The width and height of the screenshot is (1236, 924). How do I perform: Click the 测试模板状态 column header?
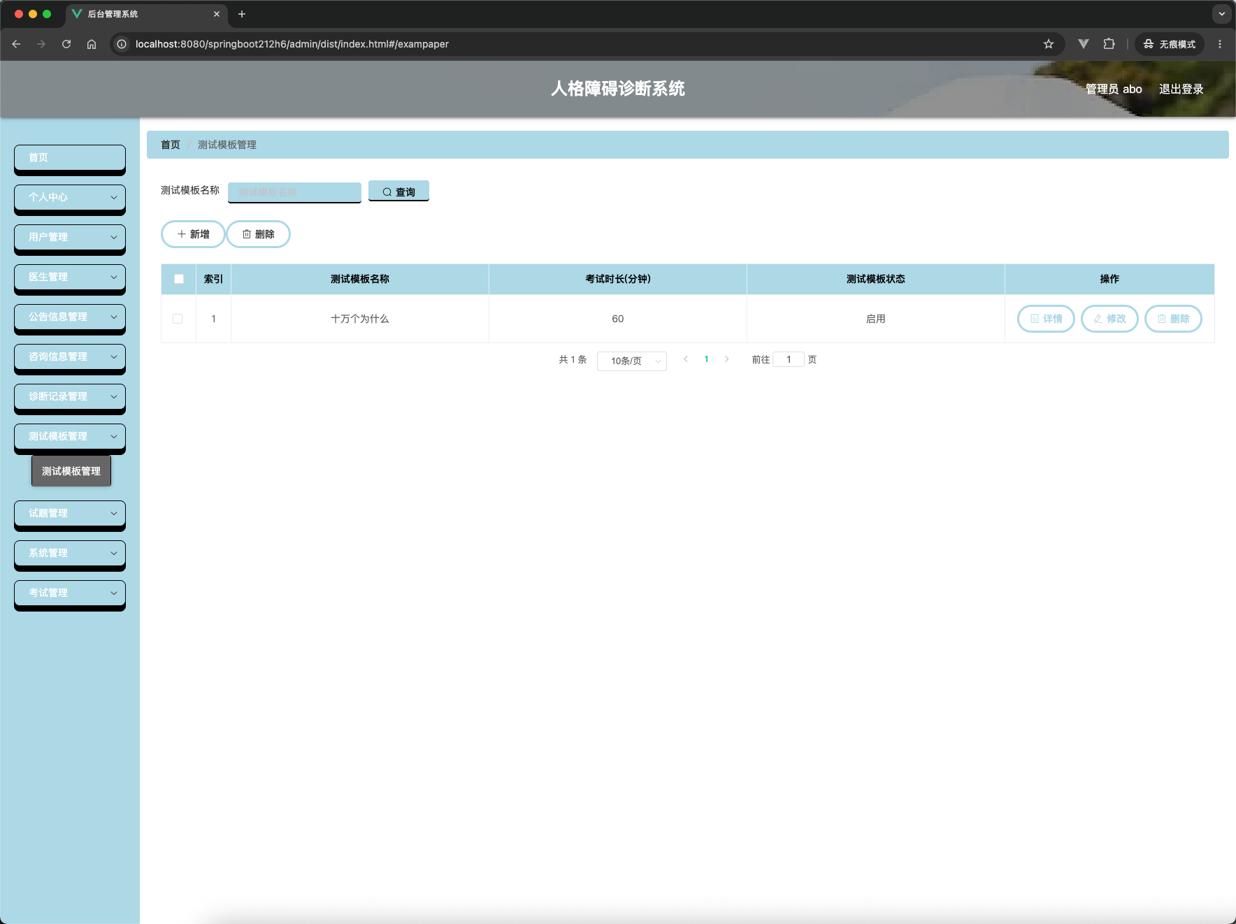876,279
